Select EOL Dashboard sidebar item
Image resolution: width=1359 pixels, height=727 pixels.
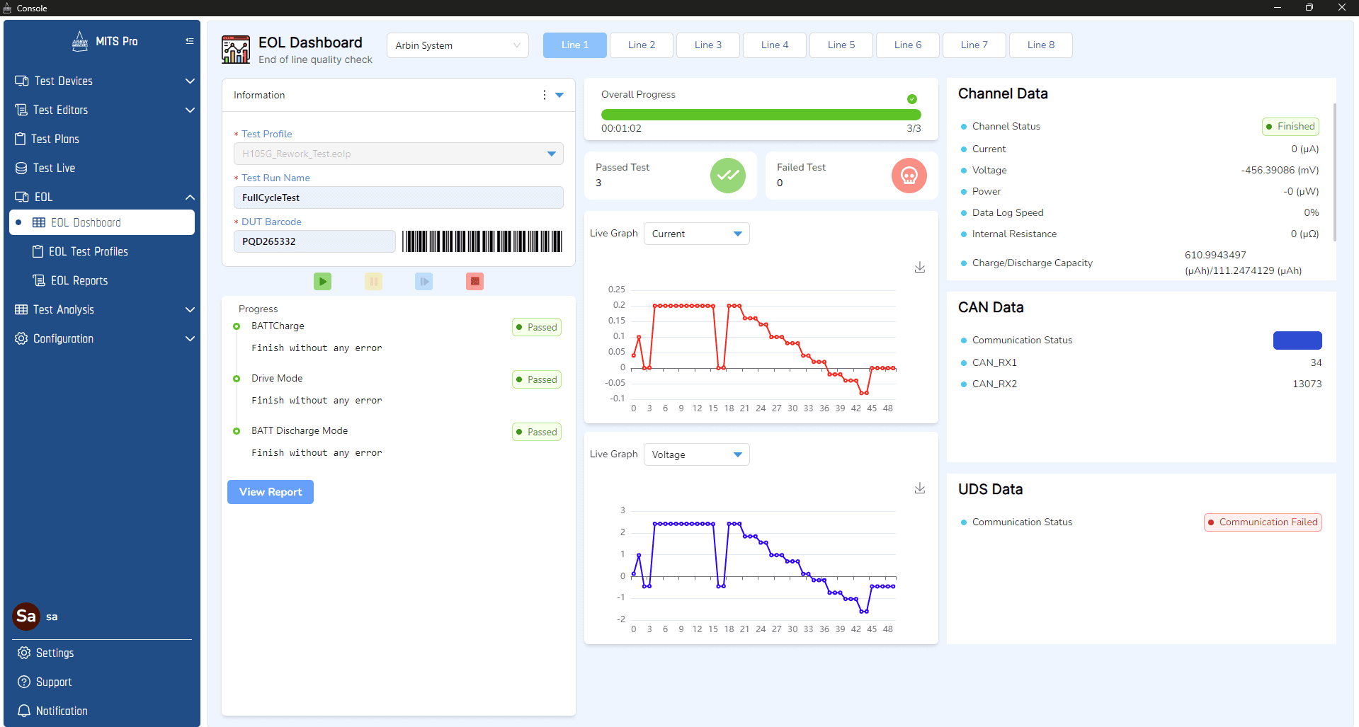point(102,222)
